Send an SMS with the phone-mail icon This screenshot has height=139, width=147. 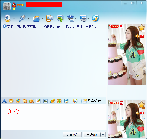50,18
